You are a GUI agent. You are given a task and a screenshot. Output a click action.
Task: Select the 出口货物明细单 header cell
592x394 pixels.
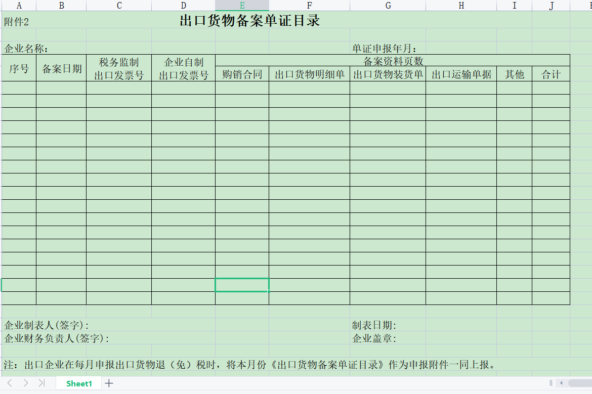tap(309, 74)
